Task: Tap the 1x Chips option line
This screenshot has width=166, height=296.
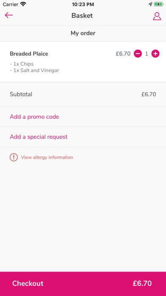Action: point(22,64)
